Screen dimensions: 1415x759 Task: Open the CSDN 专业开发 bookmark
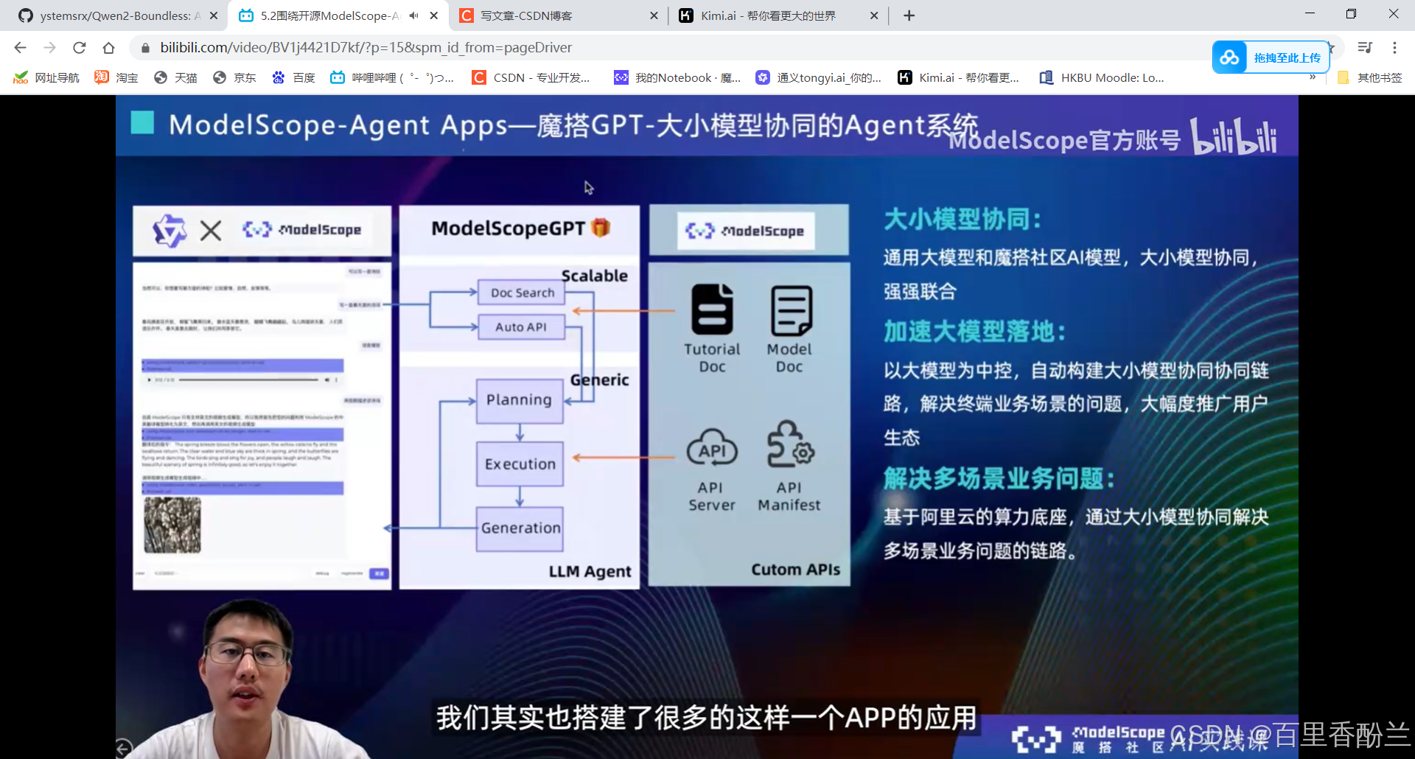tap(531, 77)
